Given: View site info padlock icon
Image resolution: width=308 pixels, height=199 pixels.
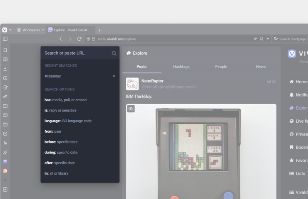Looking at the screenshot, I should click(x=94, y=39).
